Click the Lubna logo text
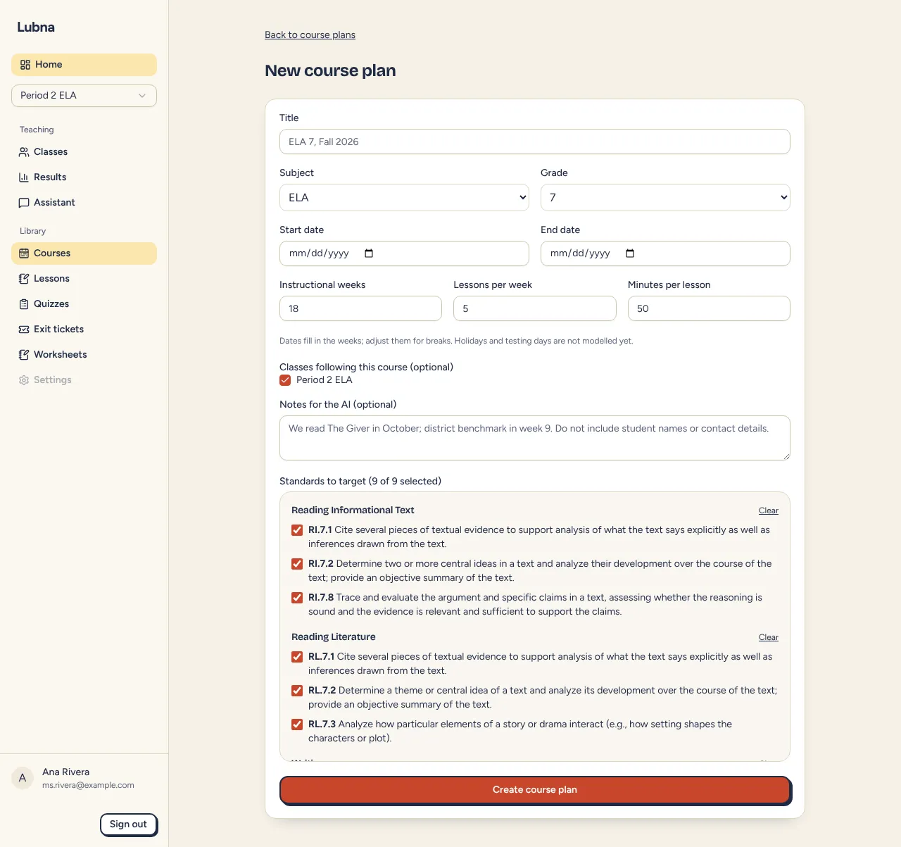The width and height of the screenshot is (901, 847). click(36, 27)
